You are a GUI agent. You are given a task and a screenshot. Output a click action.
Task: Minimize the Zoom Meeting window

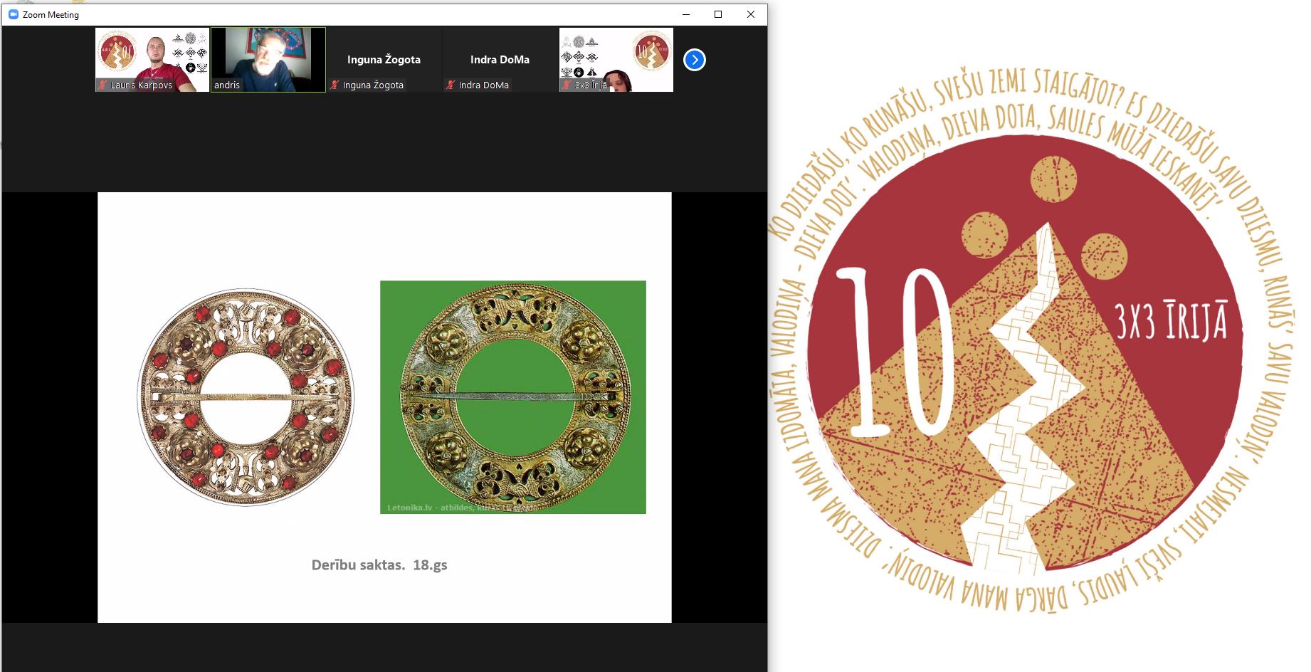[686, 14]
